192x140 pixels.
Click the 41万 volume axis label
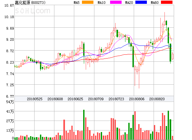click(x=10, y=111)
